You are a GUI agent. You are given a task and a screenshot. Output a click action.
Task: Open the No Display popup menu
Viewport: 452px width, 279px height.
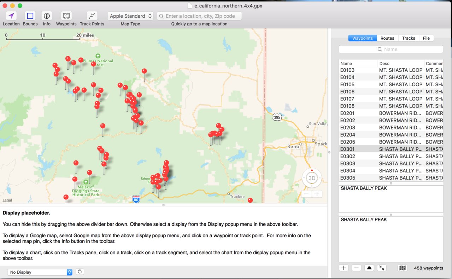pos(40,272)
